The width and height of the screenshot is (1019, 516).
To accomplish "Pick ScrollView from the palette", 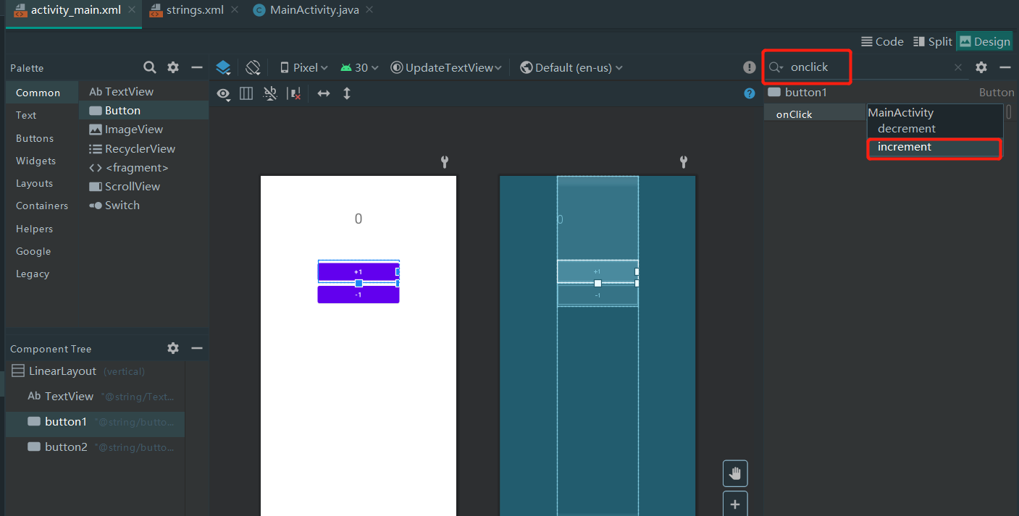I will 143,186.
